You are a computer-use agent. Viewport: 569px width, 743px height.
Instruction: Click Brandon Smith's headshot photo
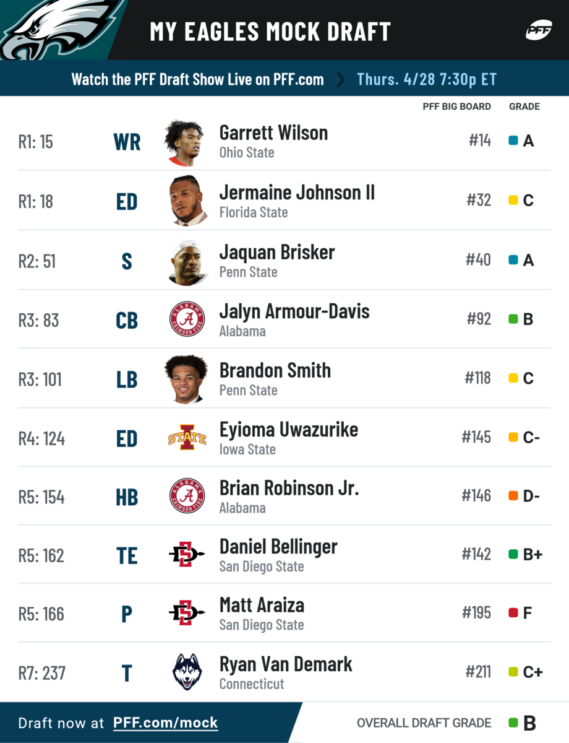(x=187, y=379)
